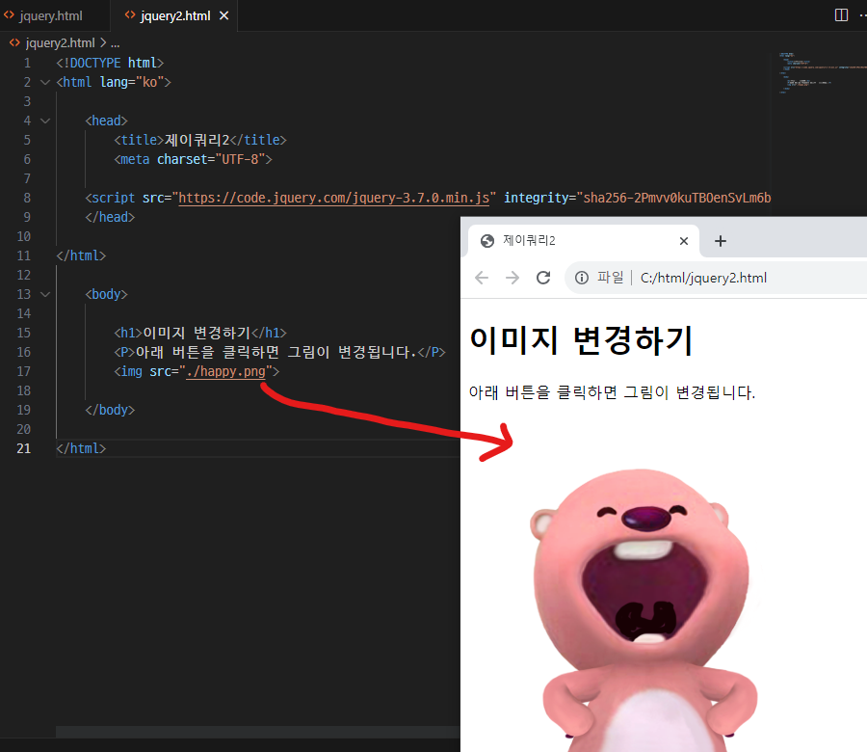Click the breadcrumb file icon

(14, 42)
